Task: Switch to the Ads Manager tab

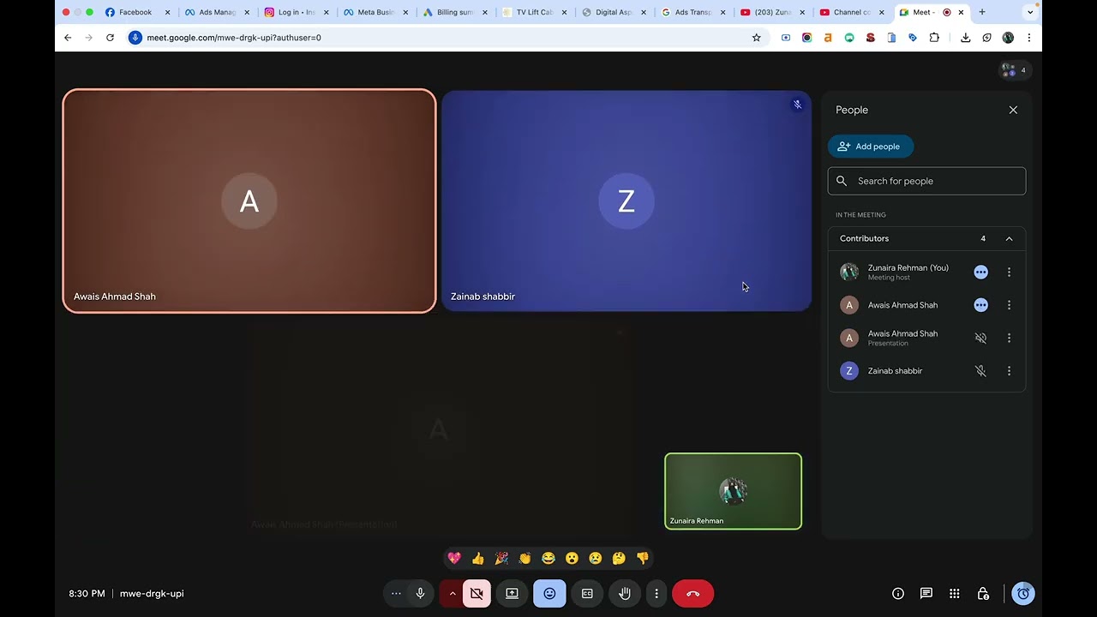Action: click(217, 12)
